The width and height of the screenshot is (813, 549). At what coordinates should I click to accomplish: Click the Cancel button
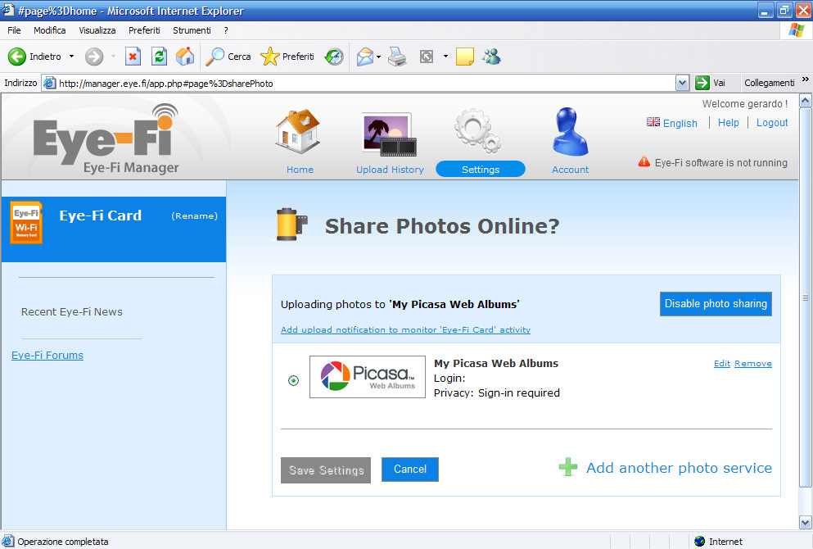pyautogui.click(x=410, y=469)
